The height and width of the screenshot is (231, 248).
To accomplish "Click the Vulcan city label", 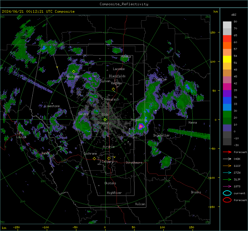I will pyautogui.click(x=140, y=204).
